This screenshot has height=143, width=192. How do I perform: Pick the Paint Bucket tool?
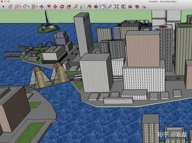89,7
